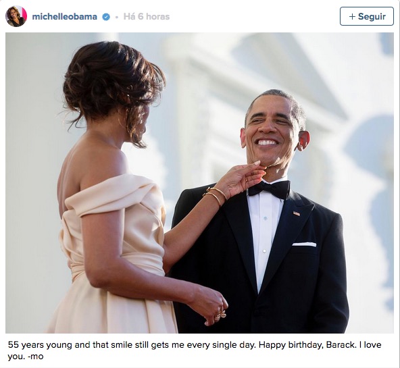Click the word "Barack" in the caption
This screenshot has width=400, height=368.
pos(341,345)
